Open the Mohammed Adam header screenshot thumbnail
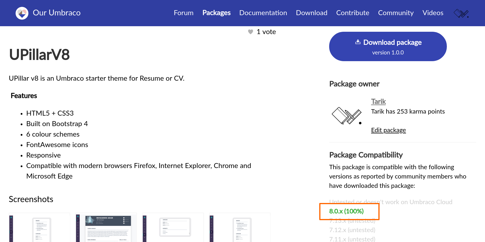 click(x=106, y=227)
